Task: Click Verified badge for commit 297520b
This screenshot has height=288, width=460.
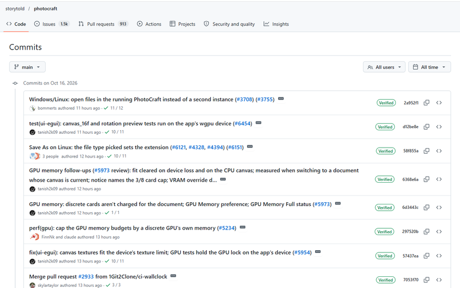Action: point(384,232)
